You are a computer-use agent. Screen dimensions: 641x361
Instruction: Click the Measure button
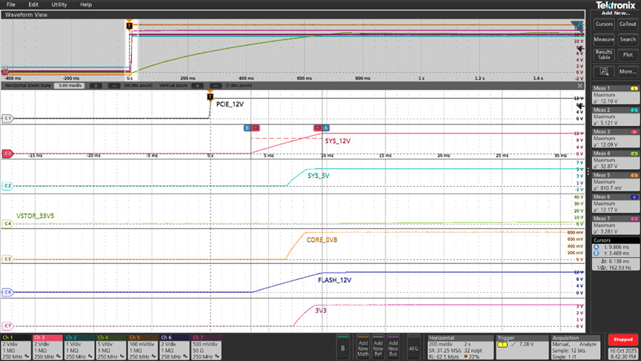click(604, 39)
